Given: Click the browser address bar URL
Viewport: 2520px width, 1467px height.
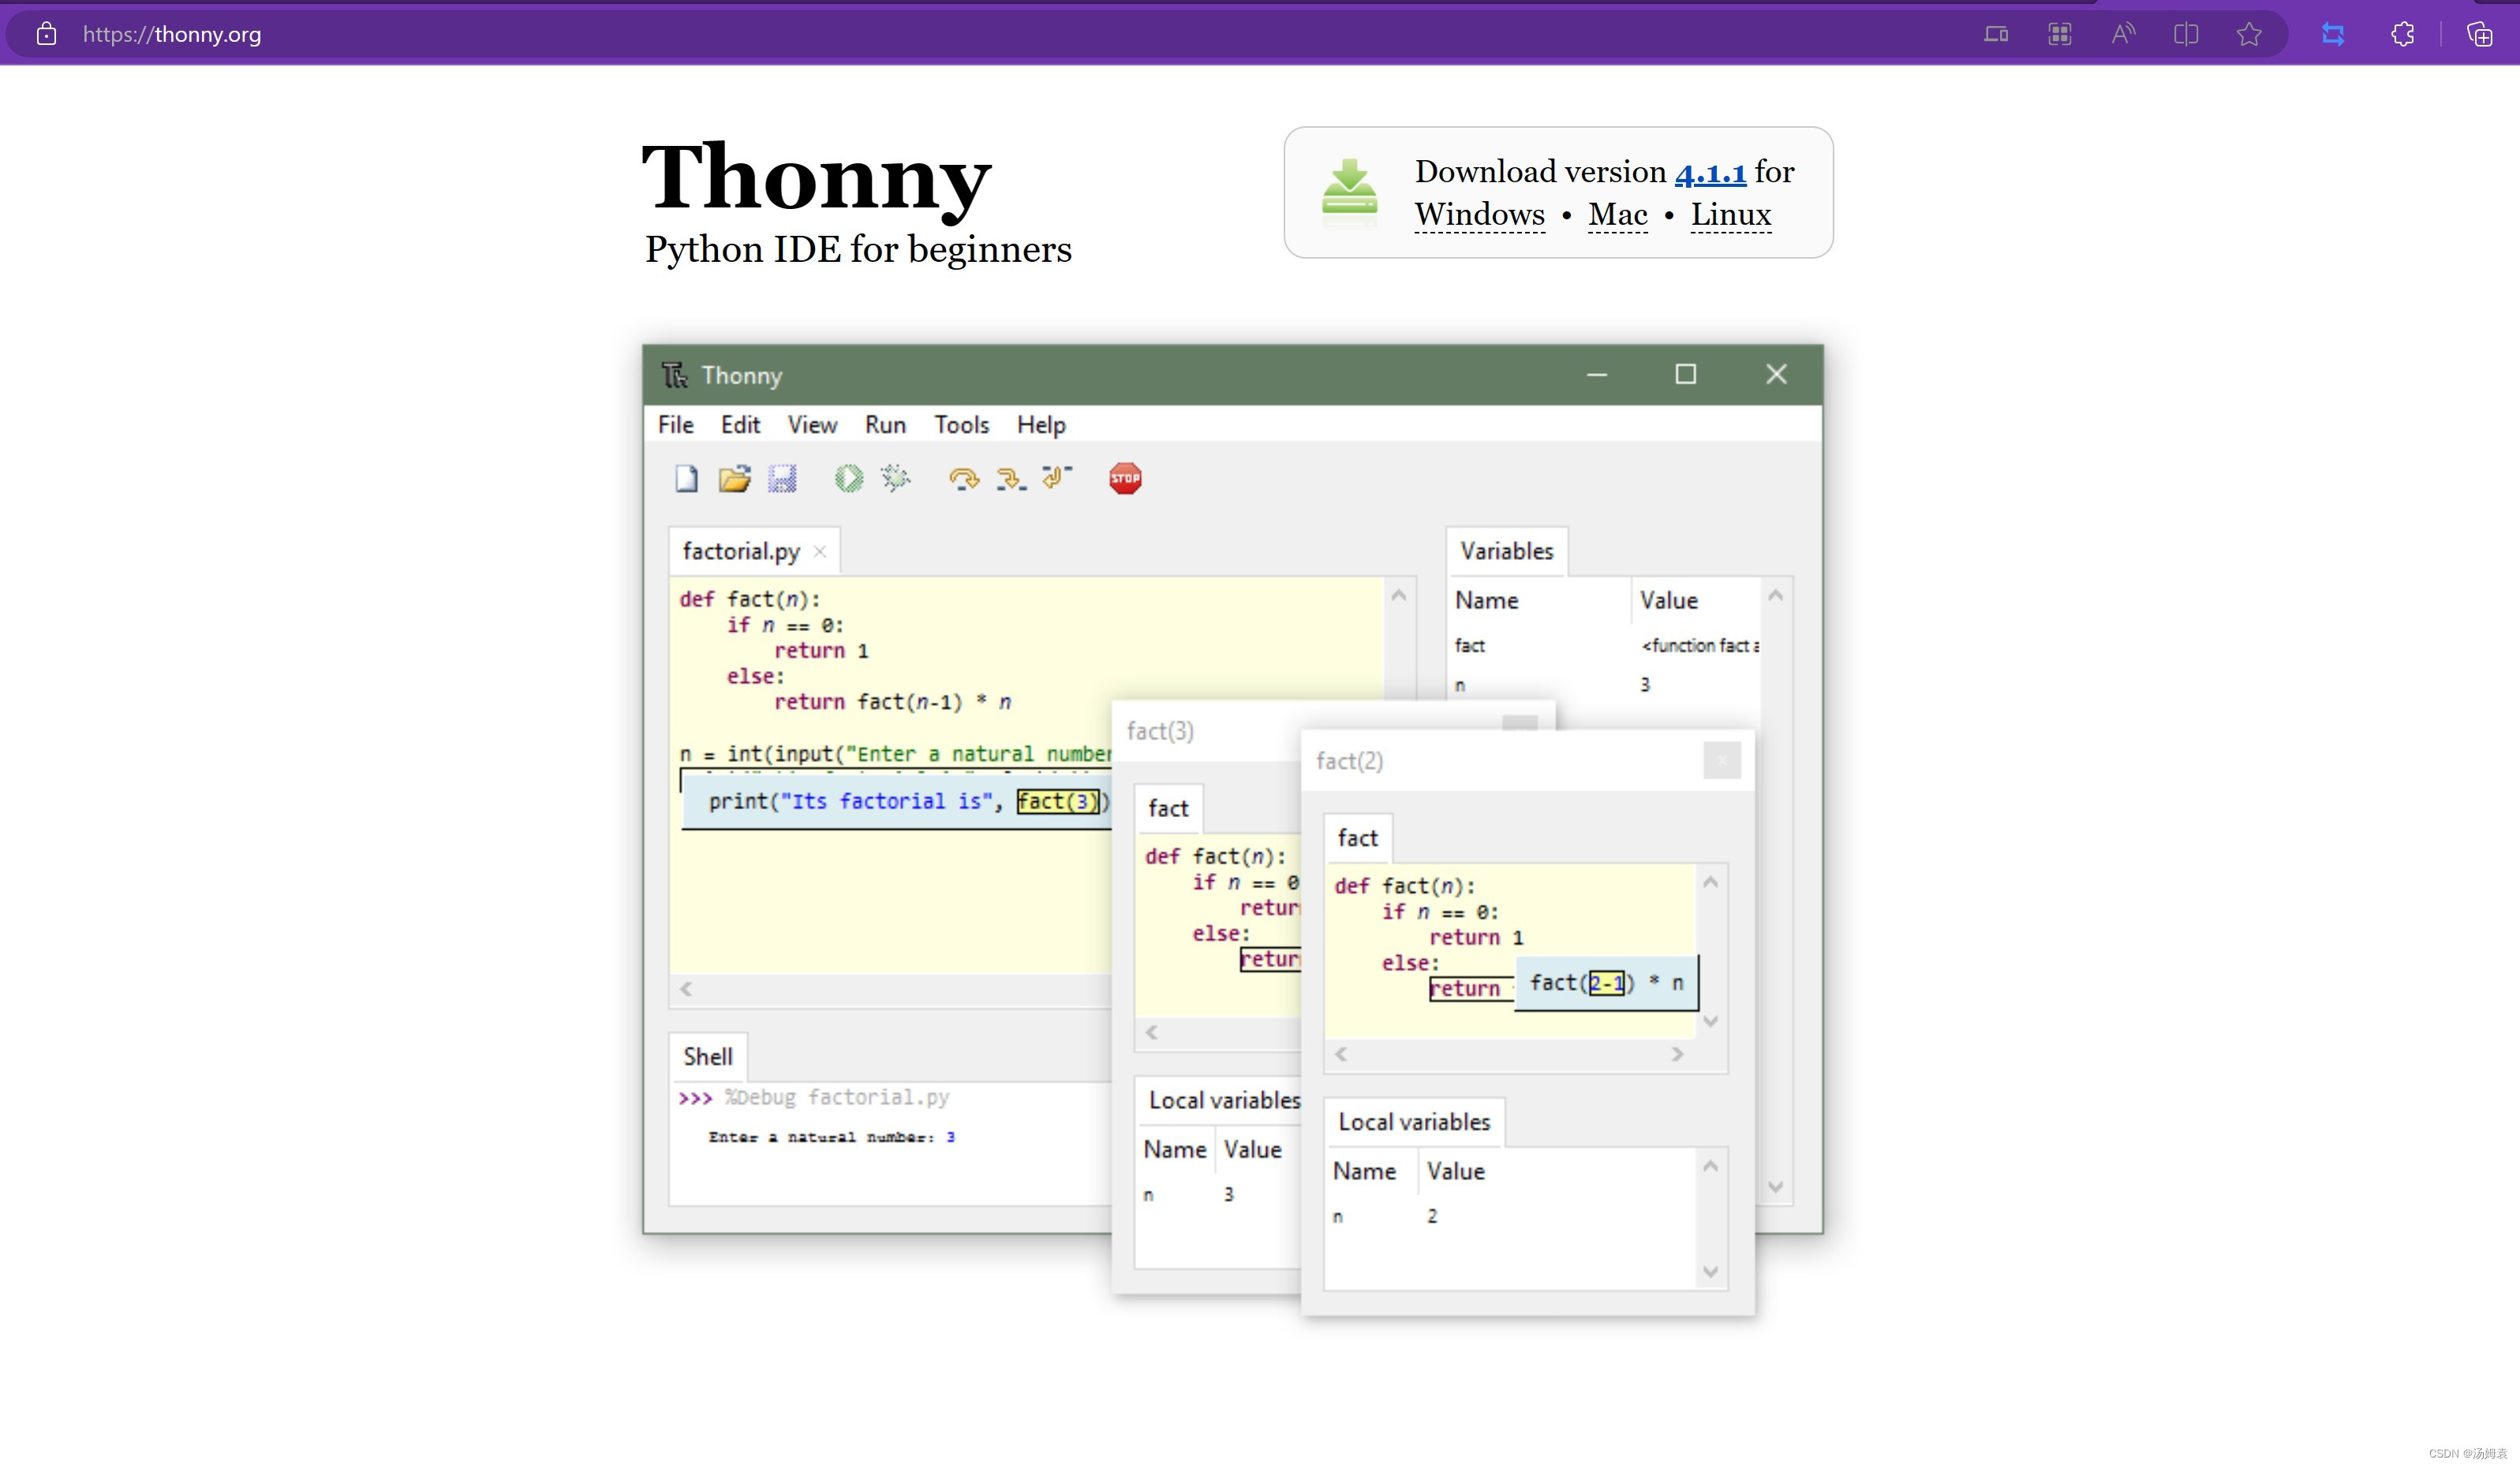Looking at the screenshot, I should click(172, 34).
